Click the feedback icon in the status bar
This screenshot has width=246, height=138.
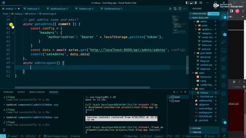[x=219, y=136]
